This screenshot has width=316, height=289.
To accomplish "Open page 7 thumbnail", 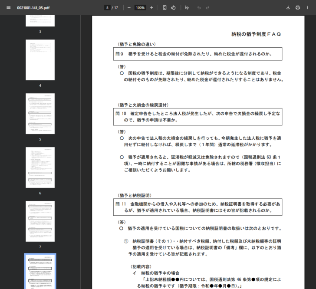I will pyautogui.click(x=40, y=221).
